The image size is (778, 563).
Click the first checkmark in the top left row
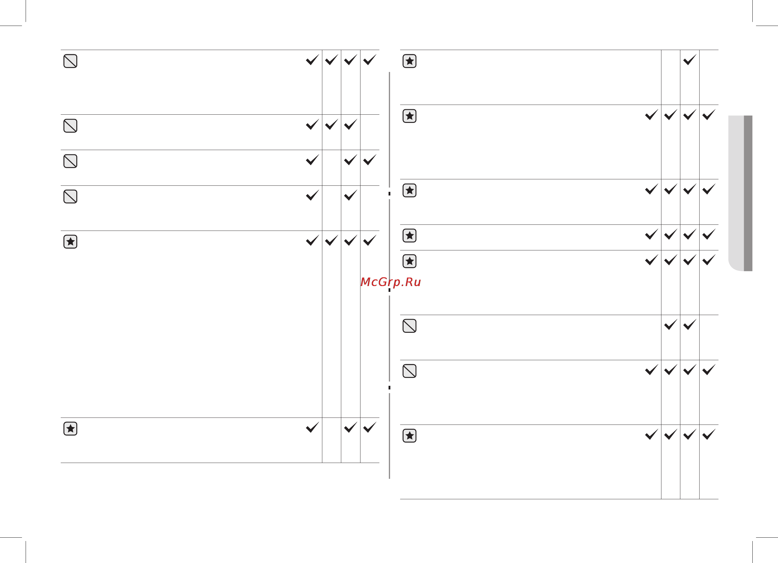312,60
